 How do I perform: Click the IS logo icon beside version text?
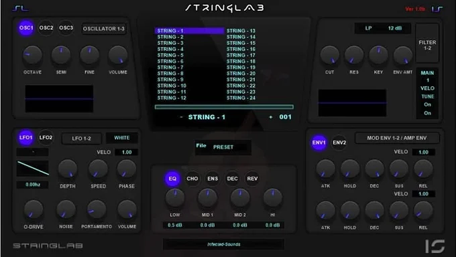[x=437, y=9]
